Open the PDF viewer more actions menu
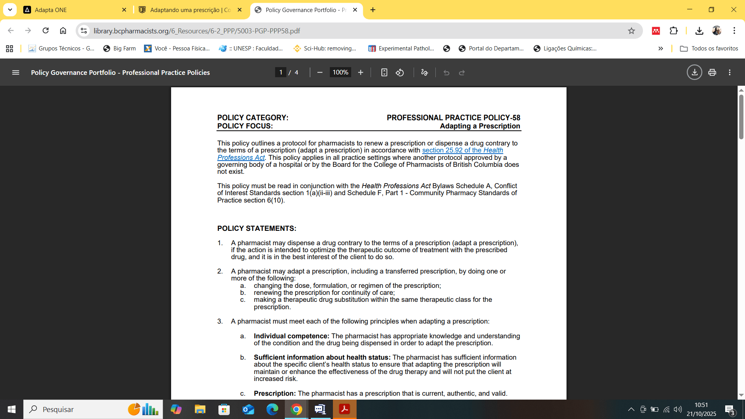Viewport: 745px width, 419px height. pyautogui.click(x=729, y=73)
